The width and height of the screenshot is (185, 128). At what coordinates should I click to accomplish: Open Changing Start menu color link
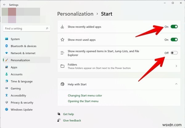point(85,95)
